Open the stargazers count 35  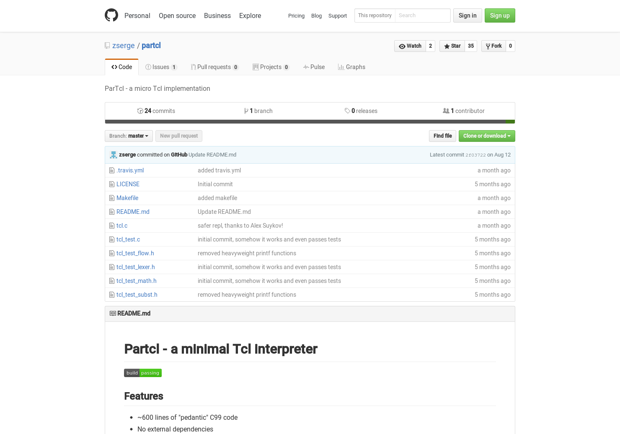tap(471, 46)
